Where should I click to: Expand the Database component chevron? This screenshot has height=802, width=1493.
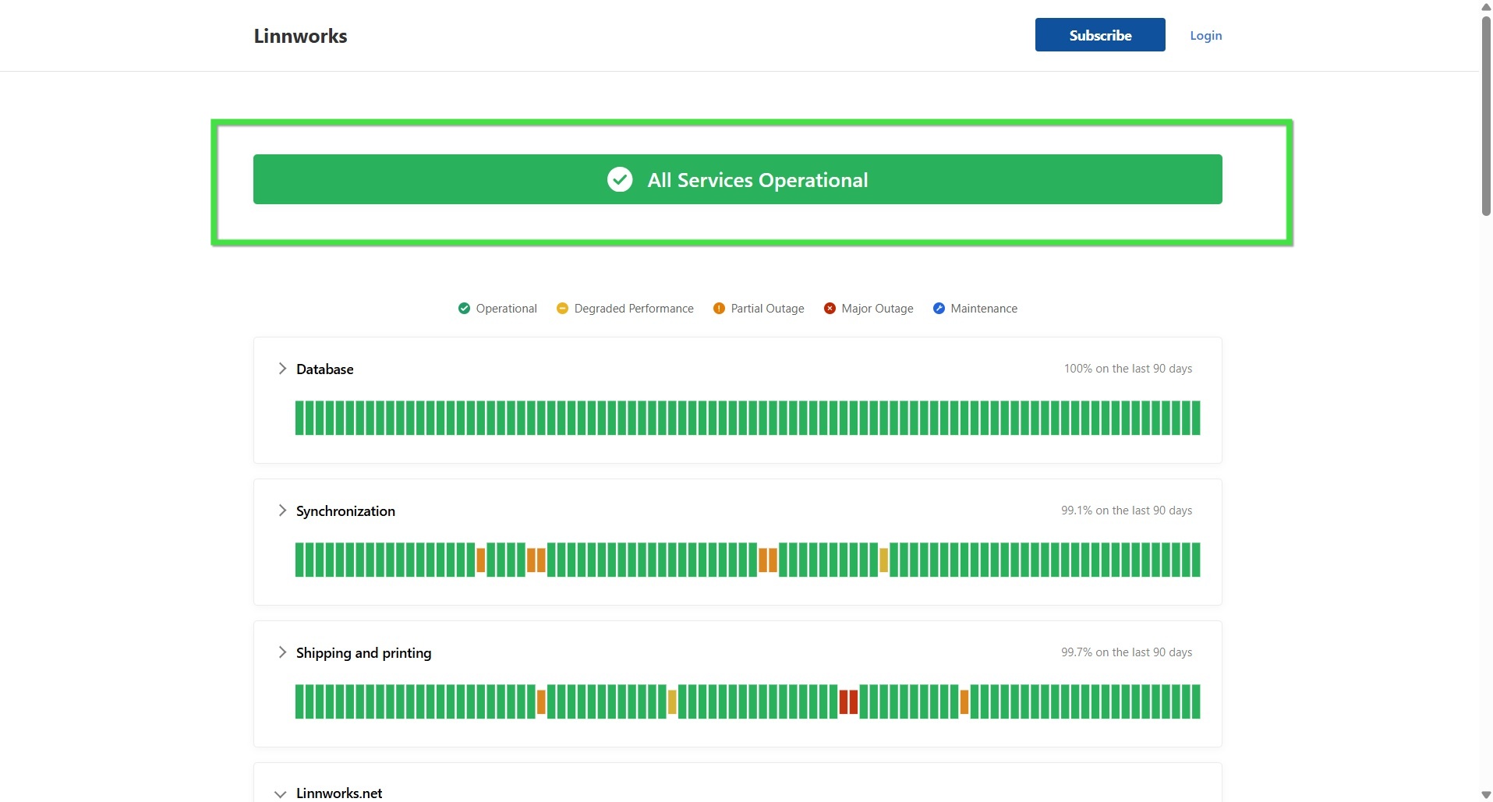point(282,369)
